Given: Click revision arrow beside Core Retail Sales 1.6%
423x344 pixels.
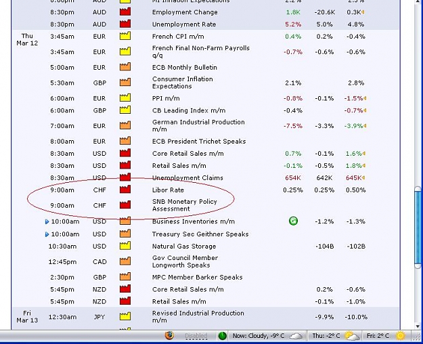Looking at the screenshot, I should coord(364,153).
